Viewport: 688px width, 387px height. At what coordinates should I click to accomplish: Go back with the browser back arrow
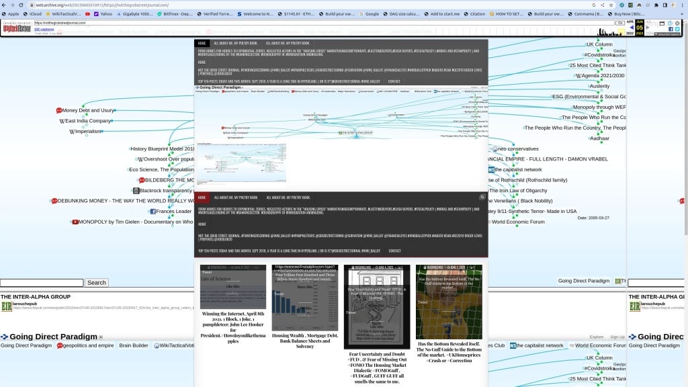click(x=4, y=5)
